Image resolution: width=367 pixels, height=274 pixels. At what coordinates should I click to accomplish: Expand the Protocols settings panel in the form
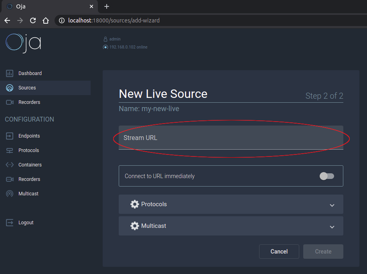(x=231, y=204)
